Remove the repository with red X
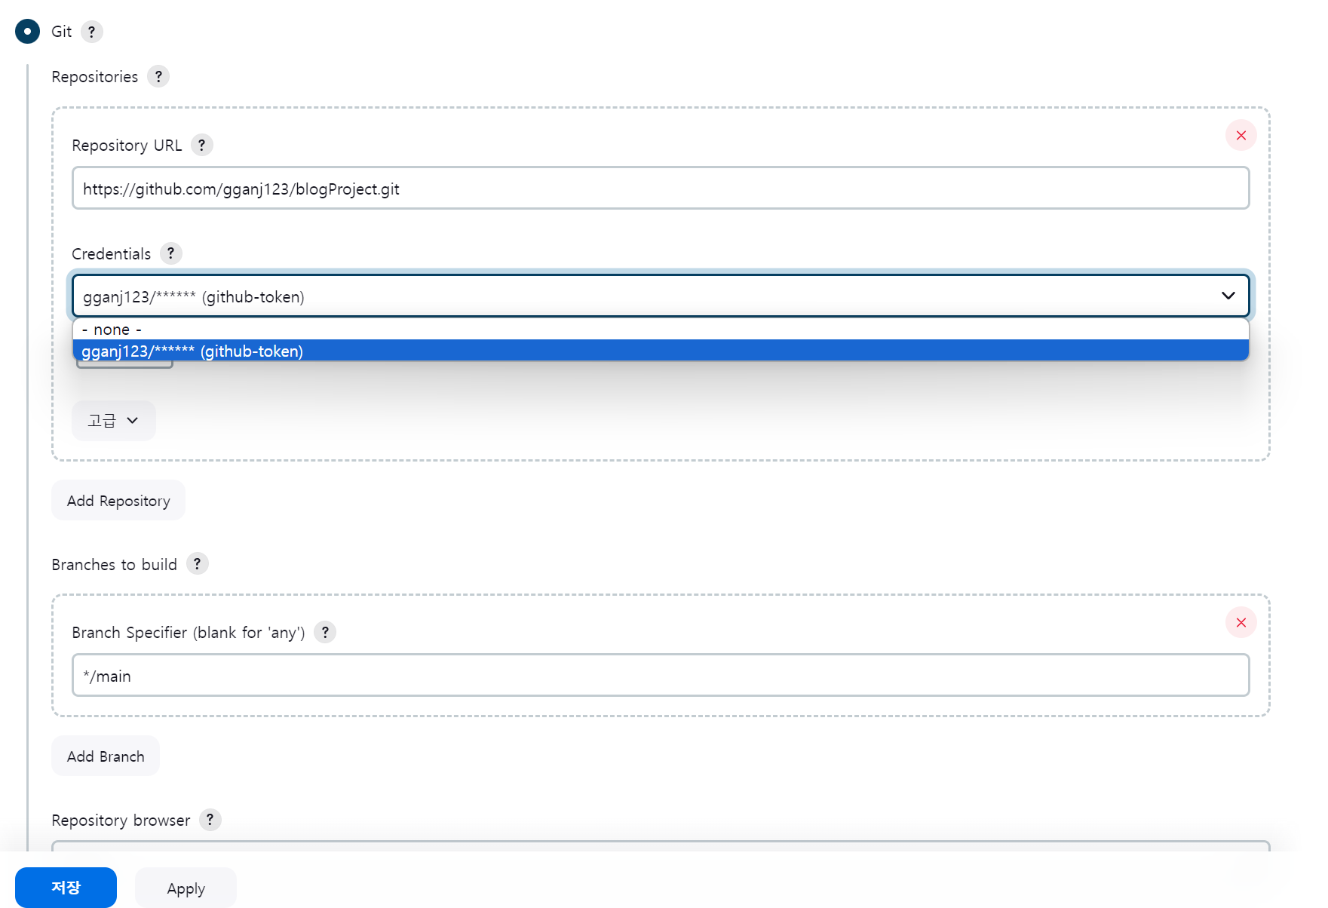Image resolution: width=1328 pixels, height=908 pixels. point(1241,136)
